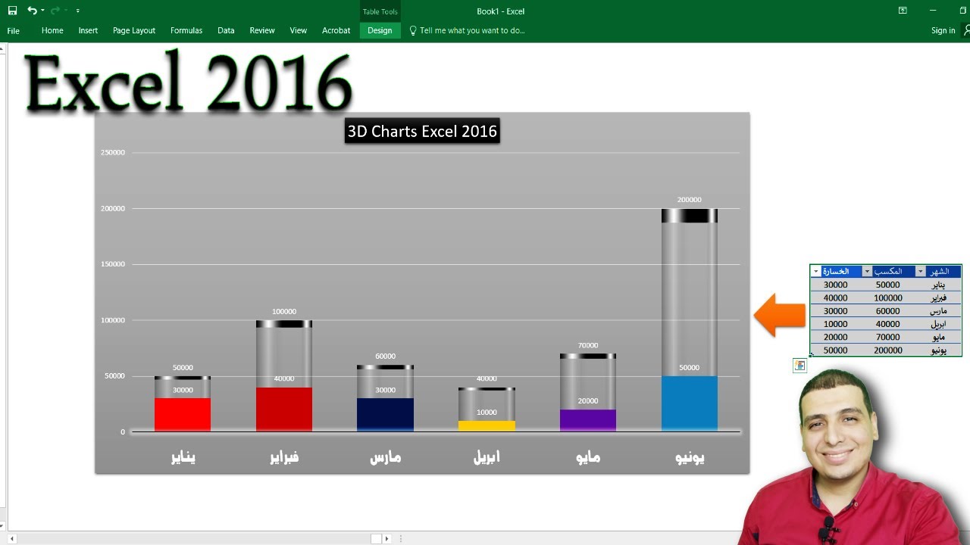Open the File menu
This screenshot has width=970, height=545.
[x=14, y=30]
